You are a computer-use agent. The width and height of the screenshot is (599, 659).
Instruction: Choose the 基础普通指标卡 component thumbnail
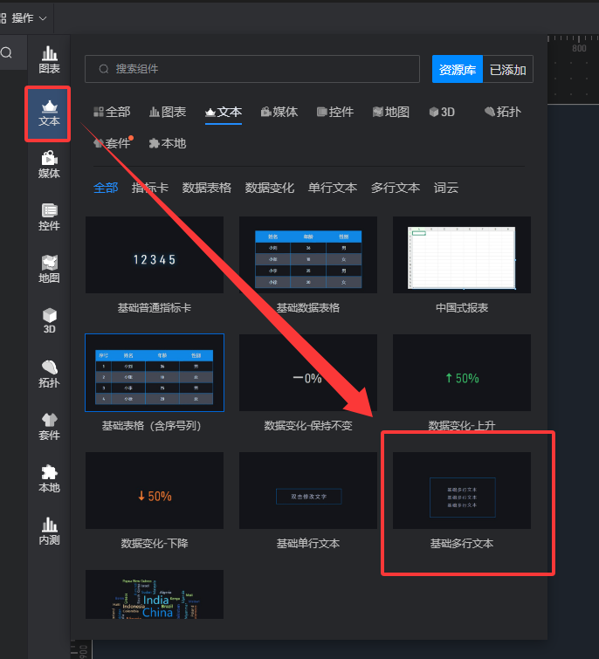click(155, 255)
